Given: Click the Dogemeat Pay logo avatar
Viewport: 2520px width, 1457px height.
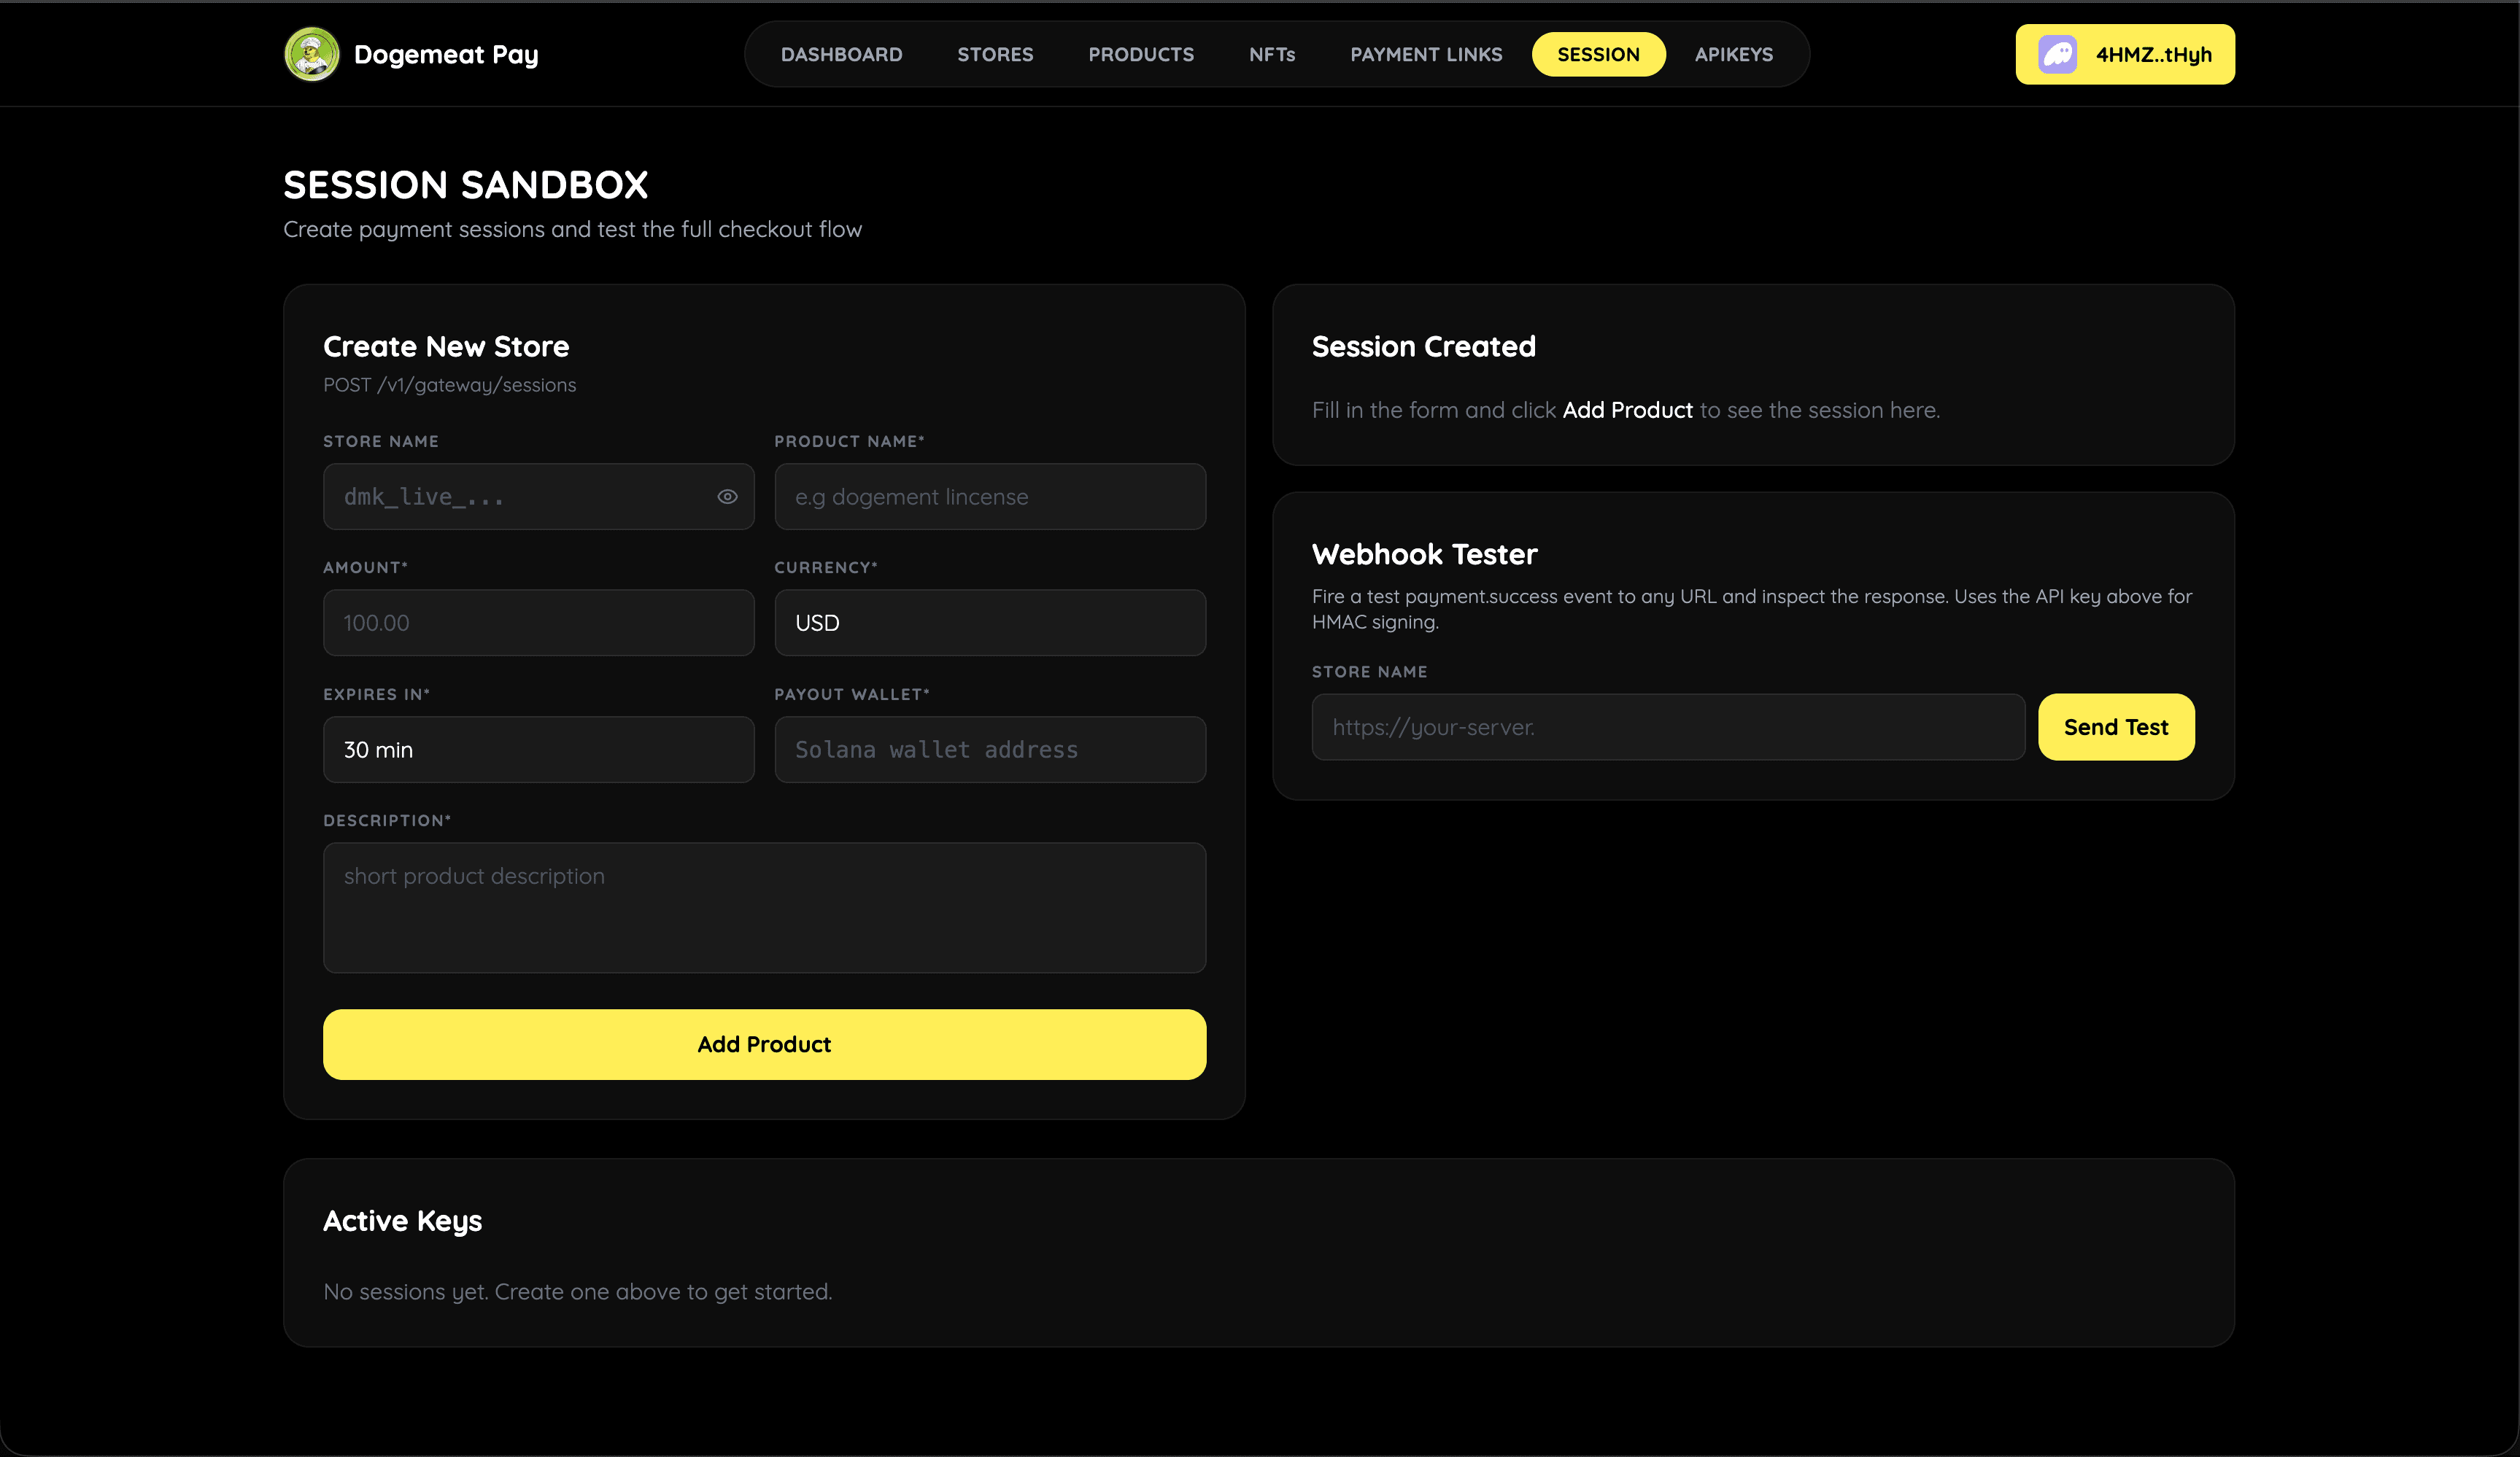Looking at the screenshot, I should [x=312, y=54].
